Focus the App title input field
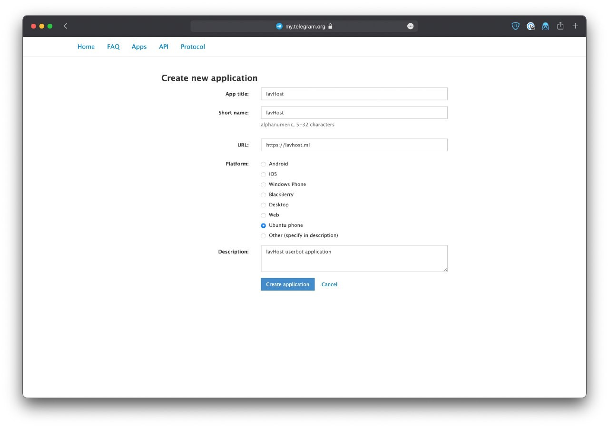Viewport: 609px width, 428px height. [354, 94]
